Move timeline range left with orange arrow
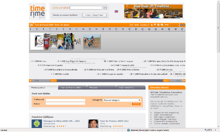This screenshot has width=220, height=132. (30, 81)
